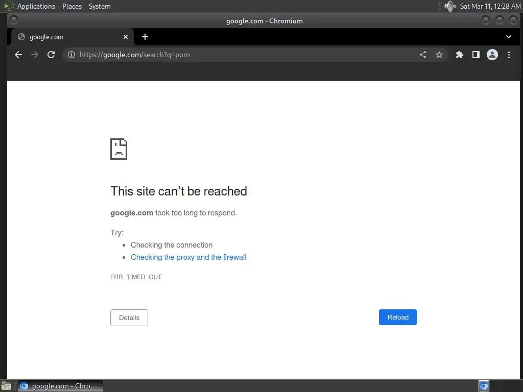Click the Applications menu logo icon
Viewport: 523px width, 392px height.
[9, 6]
